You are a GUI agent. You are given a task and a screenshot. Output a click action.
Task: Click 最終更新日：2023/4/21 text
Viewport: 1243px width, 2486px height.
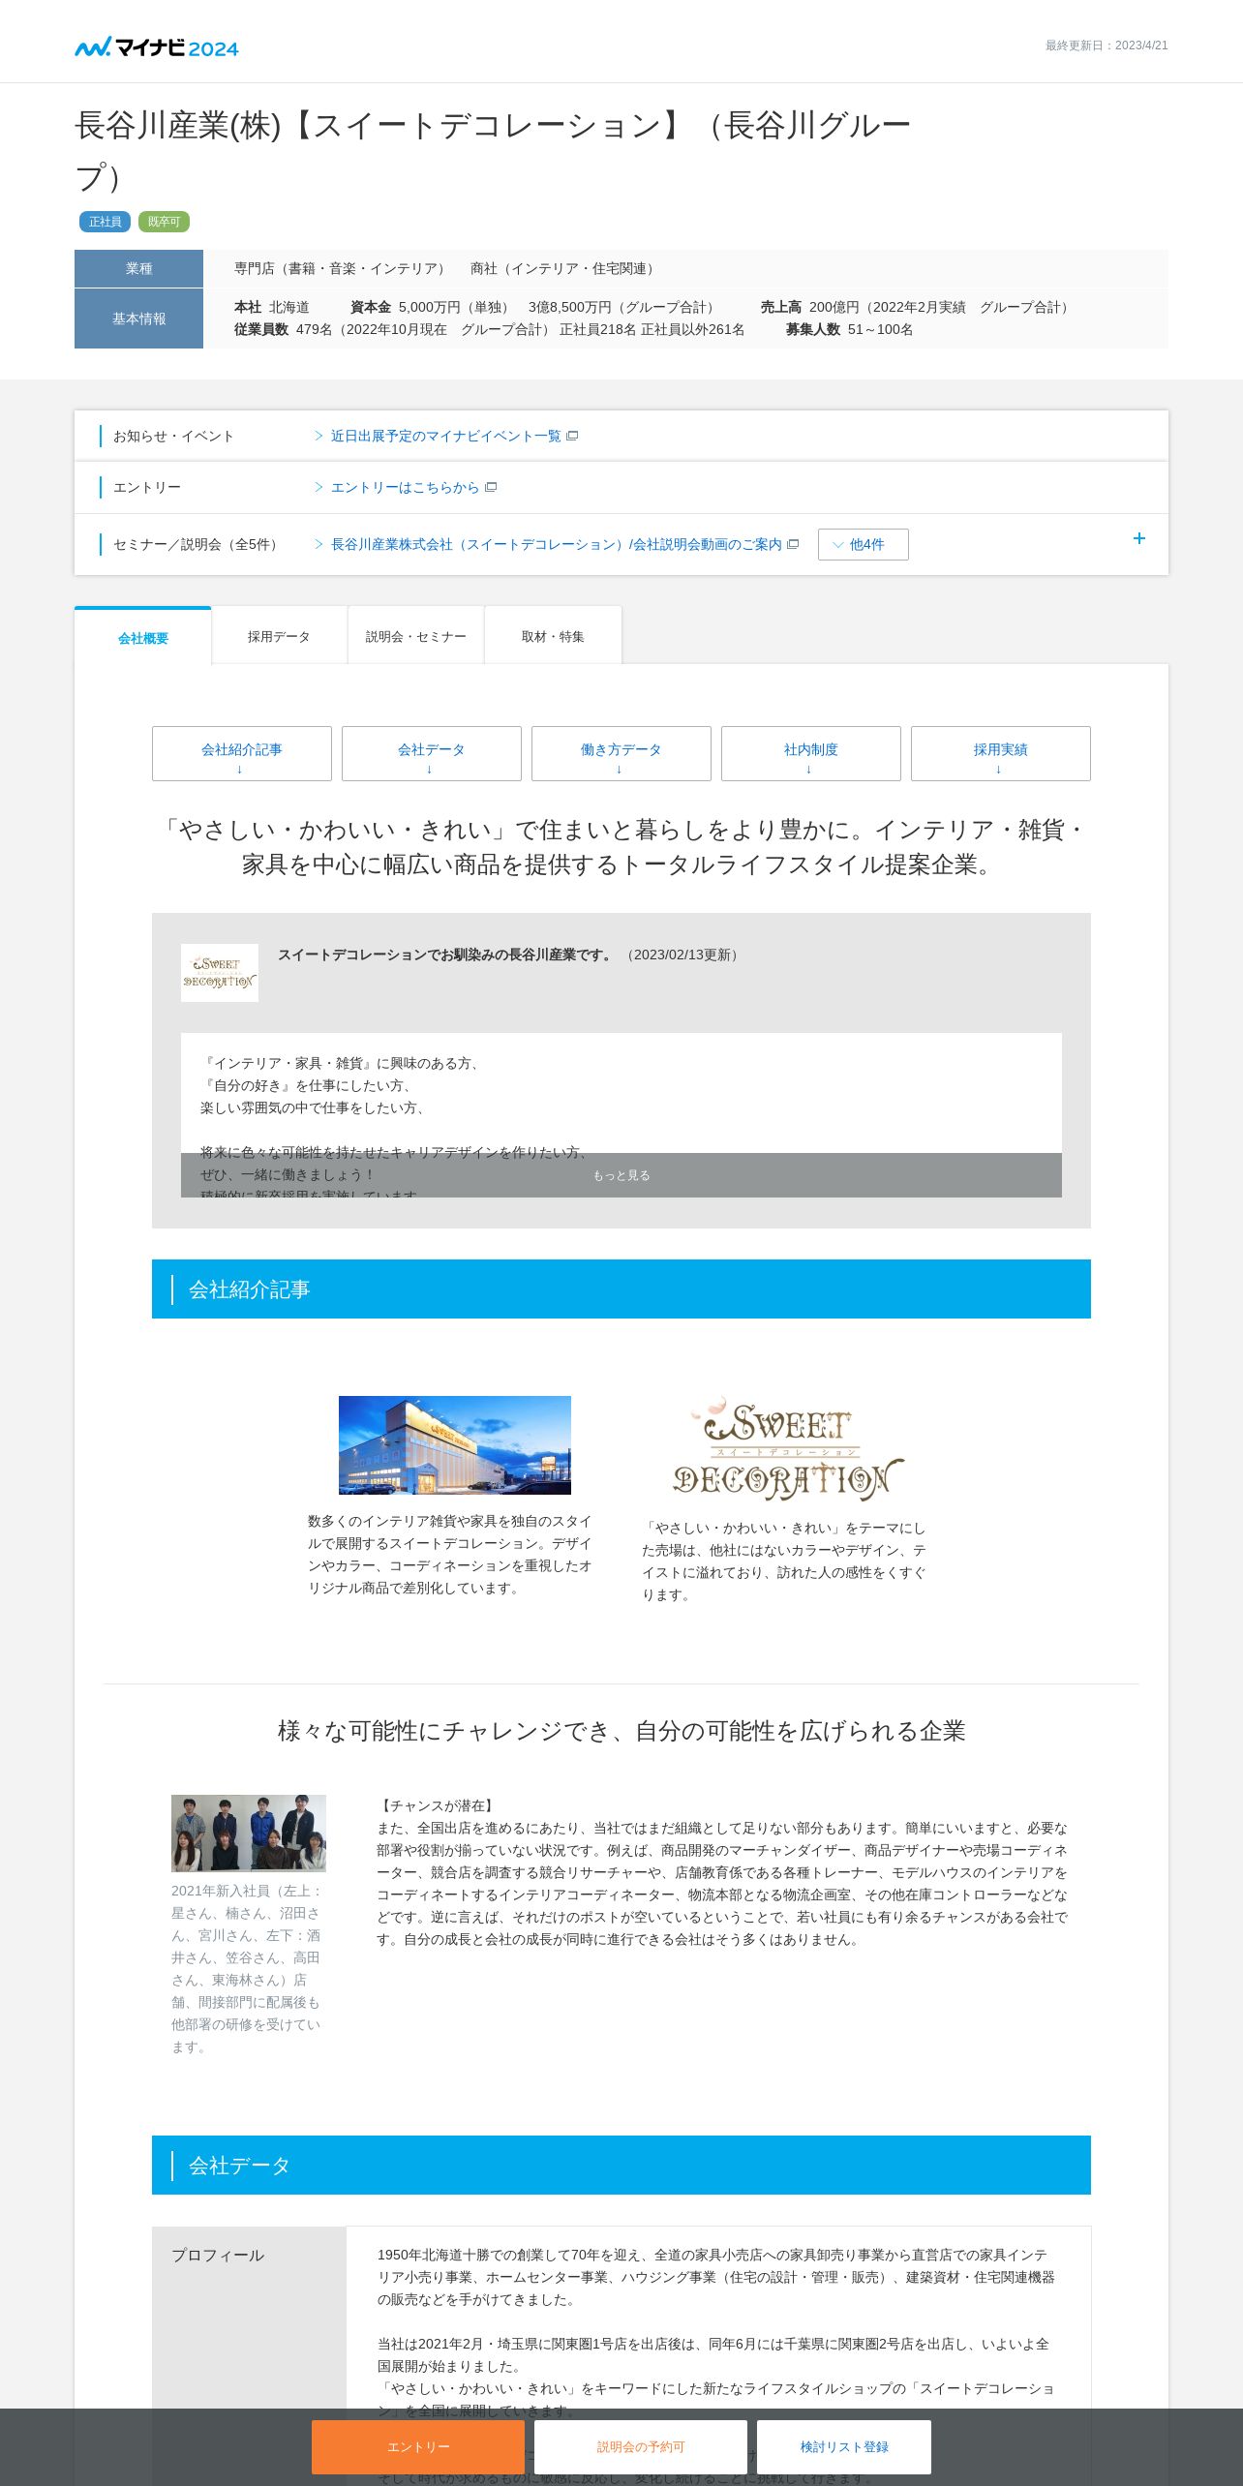(x=1107, y=45)
